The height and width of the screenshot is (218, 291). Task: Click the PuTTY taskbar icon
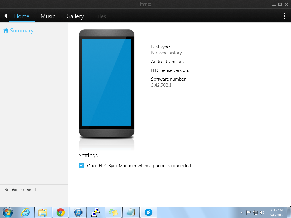[x=95, y=212]
